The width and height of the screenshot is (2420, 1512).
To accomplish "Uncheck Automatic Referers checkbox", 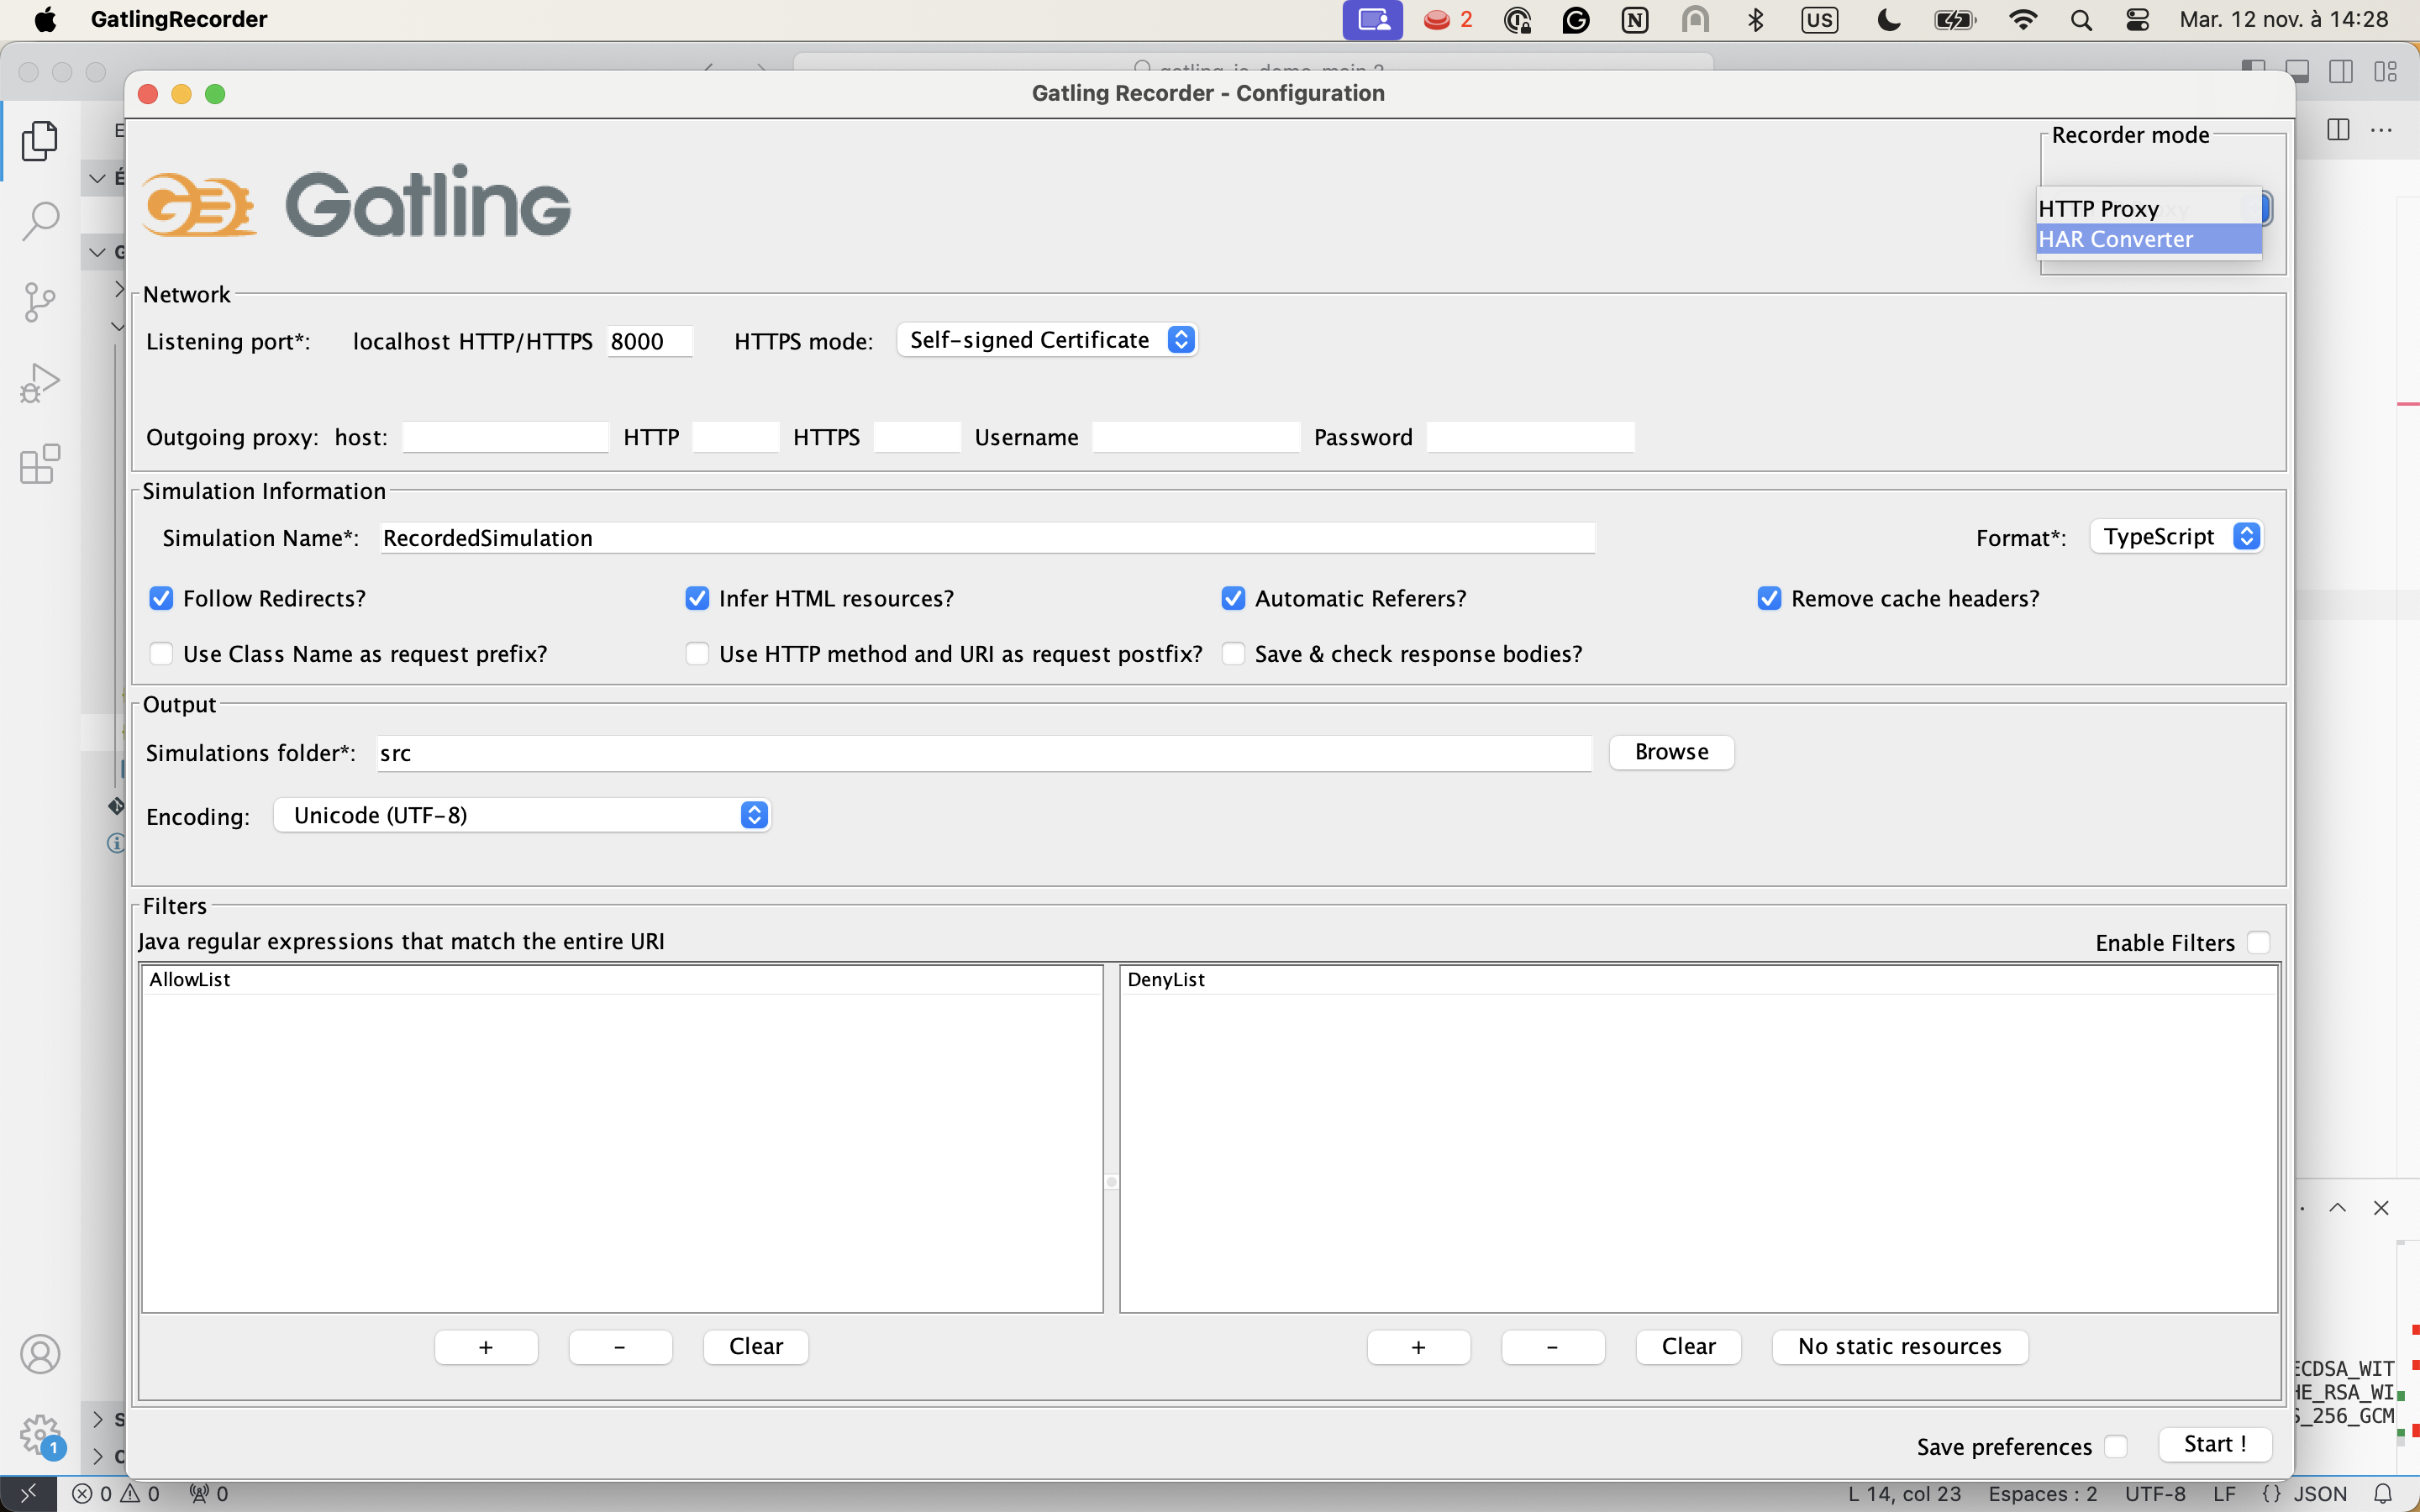I will 1233,598.
